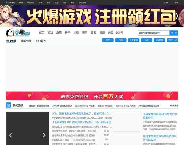Open 绝地求生刺激战场 article link

point(160,138)
